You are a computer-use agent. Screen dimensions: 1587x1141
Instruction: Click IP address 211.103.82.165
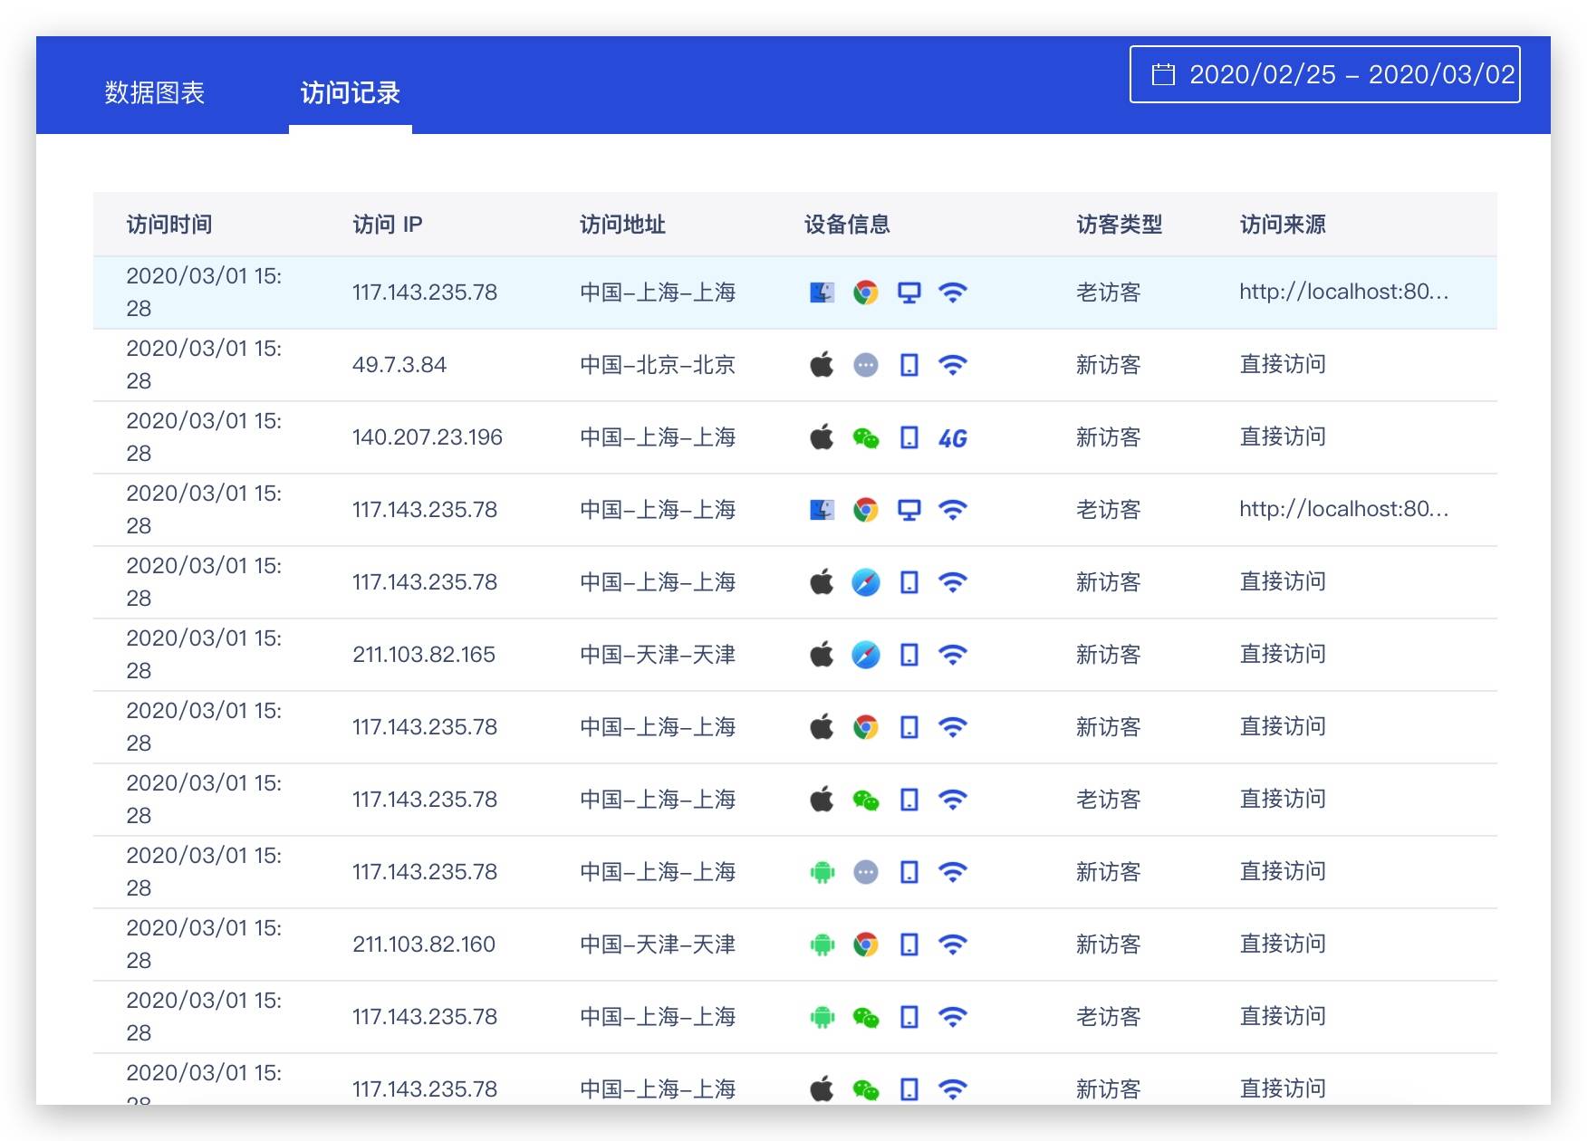click(x=424, y=655)
